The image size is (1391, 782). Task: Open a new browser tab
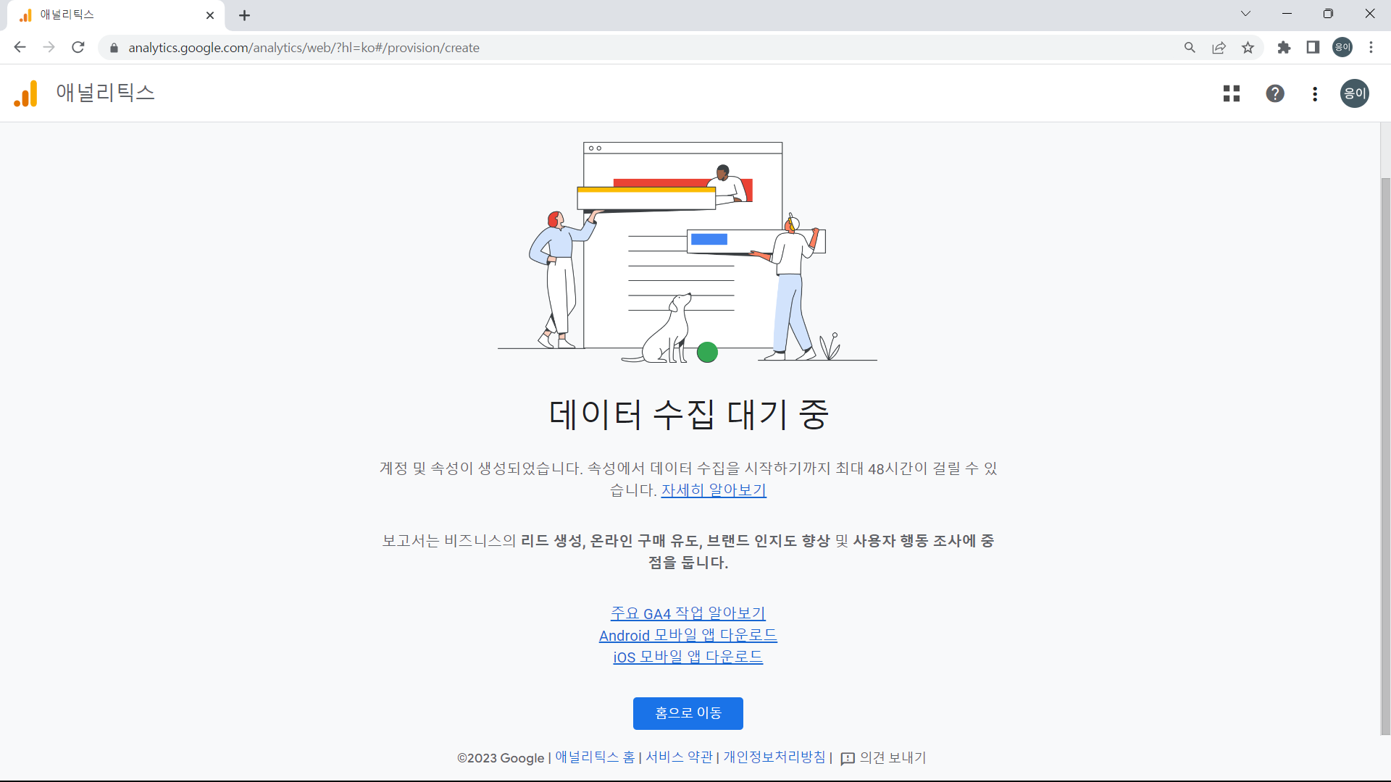[x=244, y=15]
